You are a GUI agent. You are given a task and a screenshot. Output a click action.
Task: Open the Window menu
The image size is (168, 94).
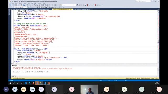coord(39,3)
